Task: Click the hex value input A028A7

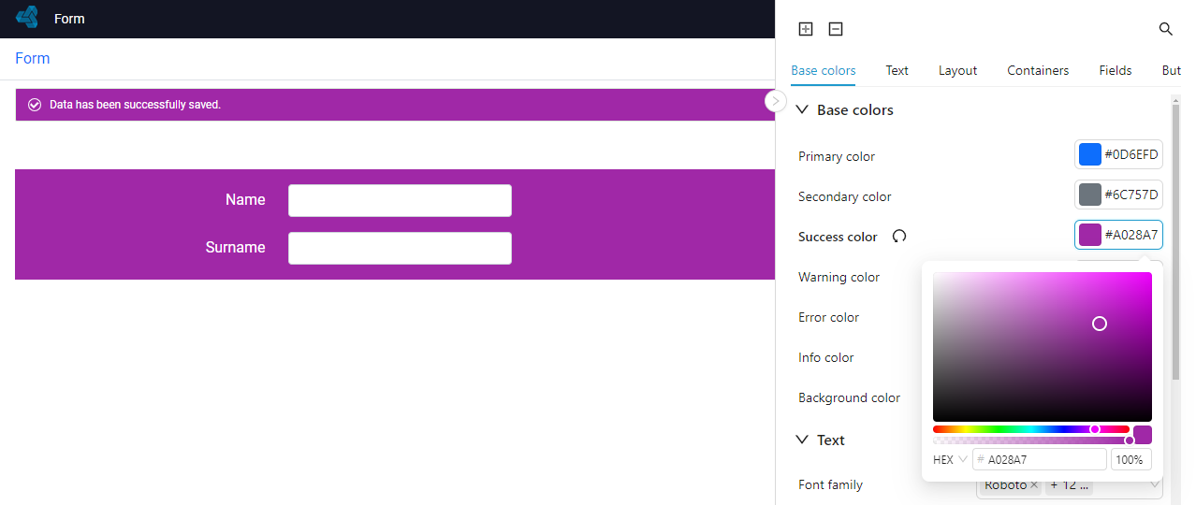Action: click(1040, 460)
